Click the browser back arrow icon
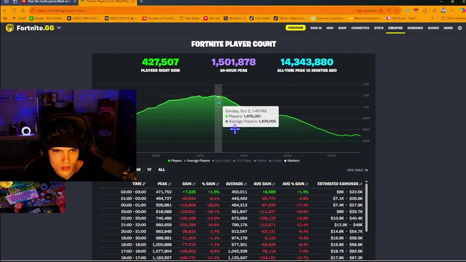Image resolution: width=466 pixels, height=262 pixels. pos(5,11)
